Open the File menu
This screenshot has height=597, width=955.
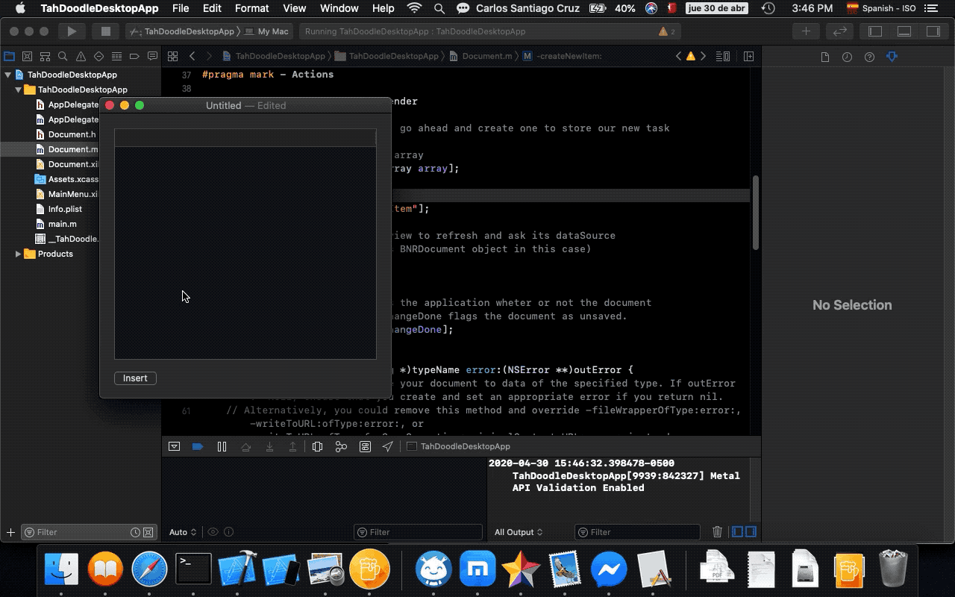click(181, 8)
